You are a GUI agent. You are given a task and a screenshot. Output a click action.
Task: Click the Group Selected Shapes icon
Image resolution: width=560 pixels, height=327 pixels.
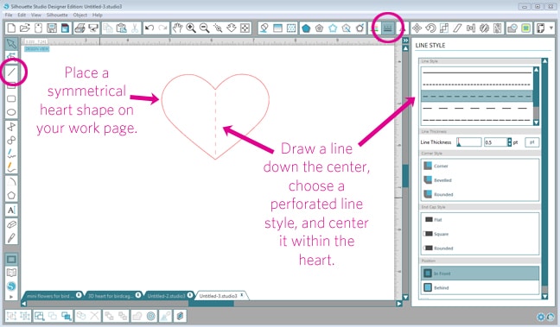point(11,316)
